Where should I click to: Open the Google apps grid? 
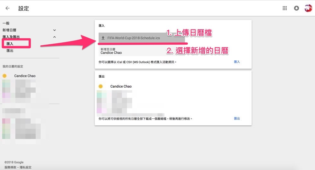285,8
